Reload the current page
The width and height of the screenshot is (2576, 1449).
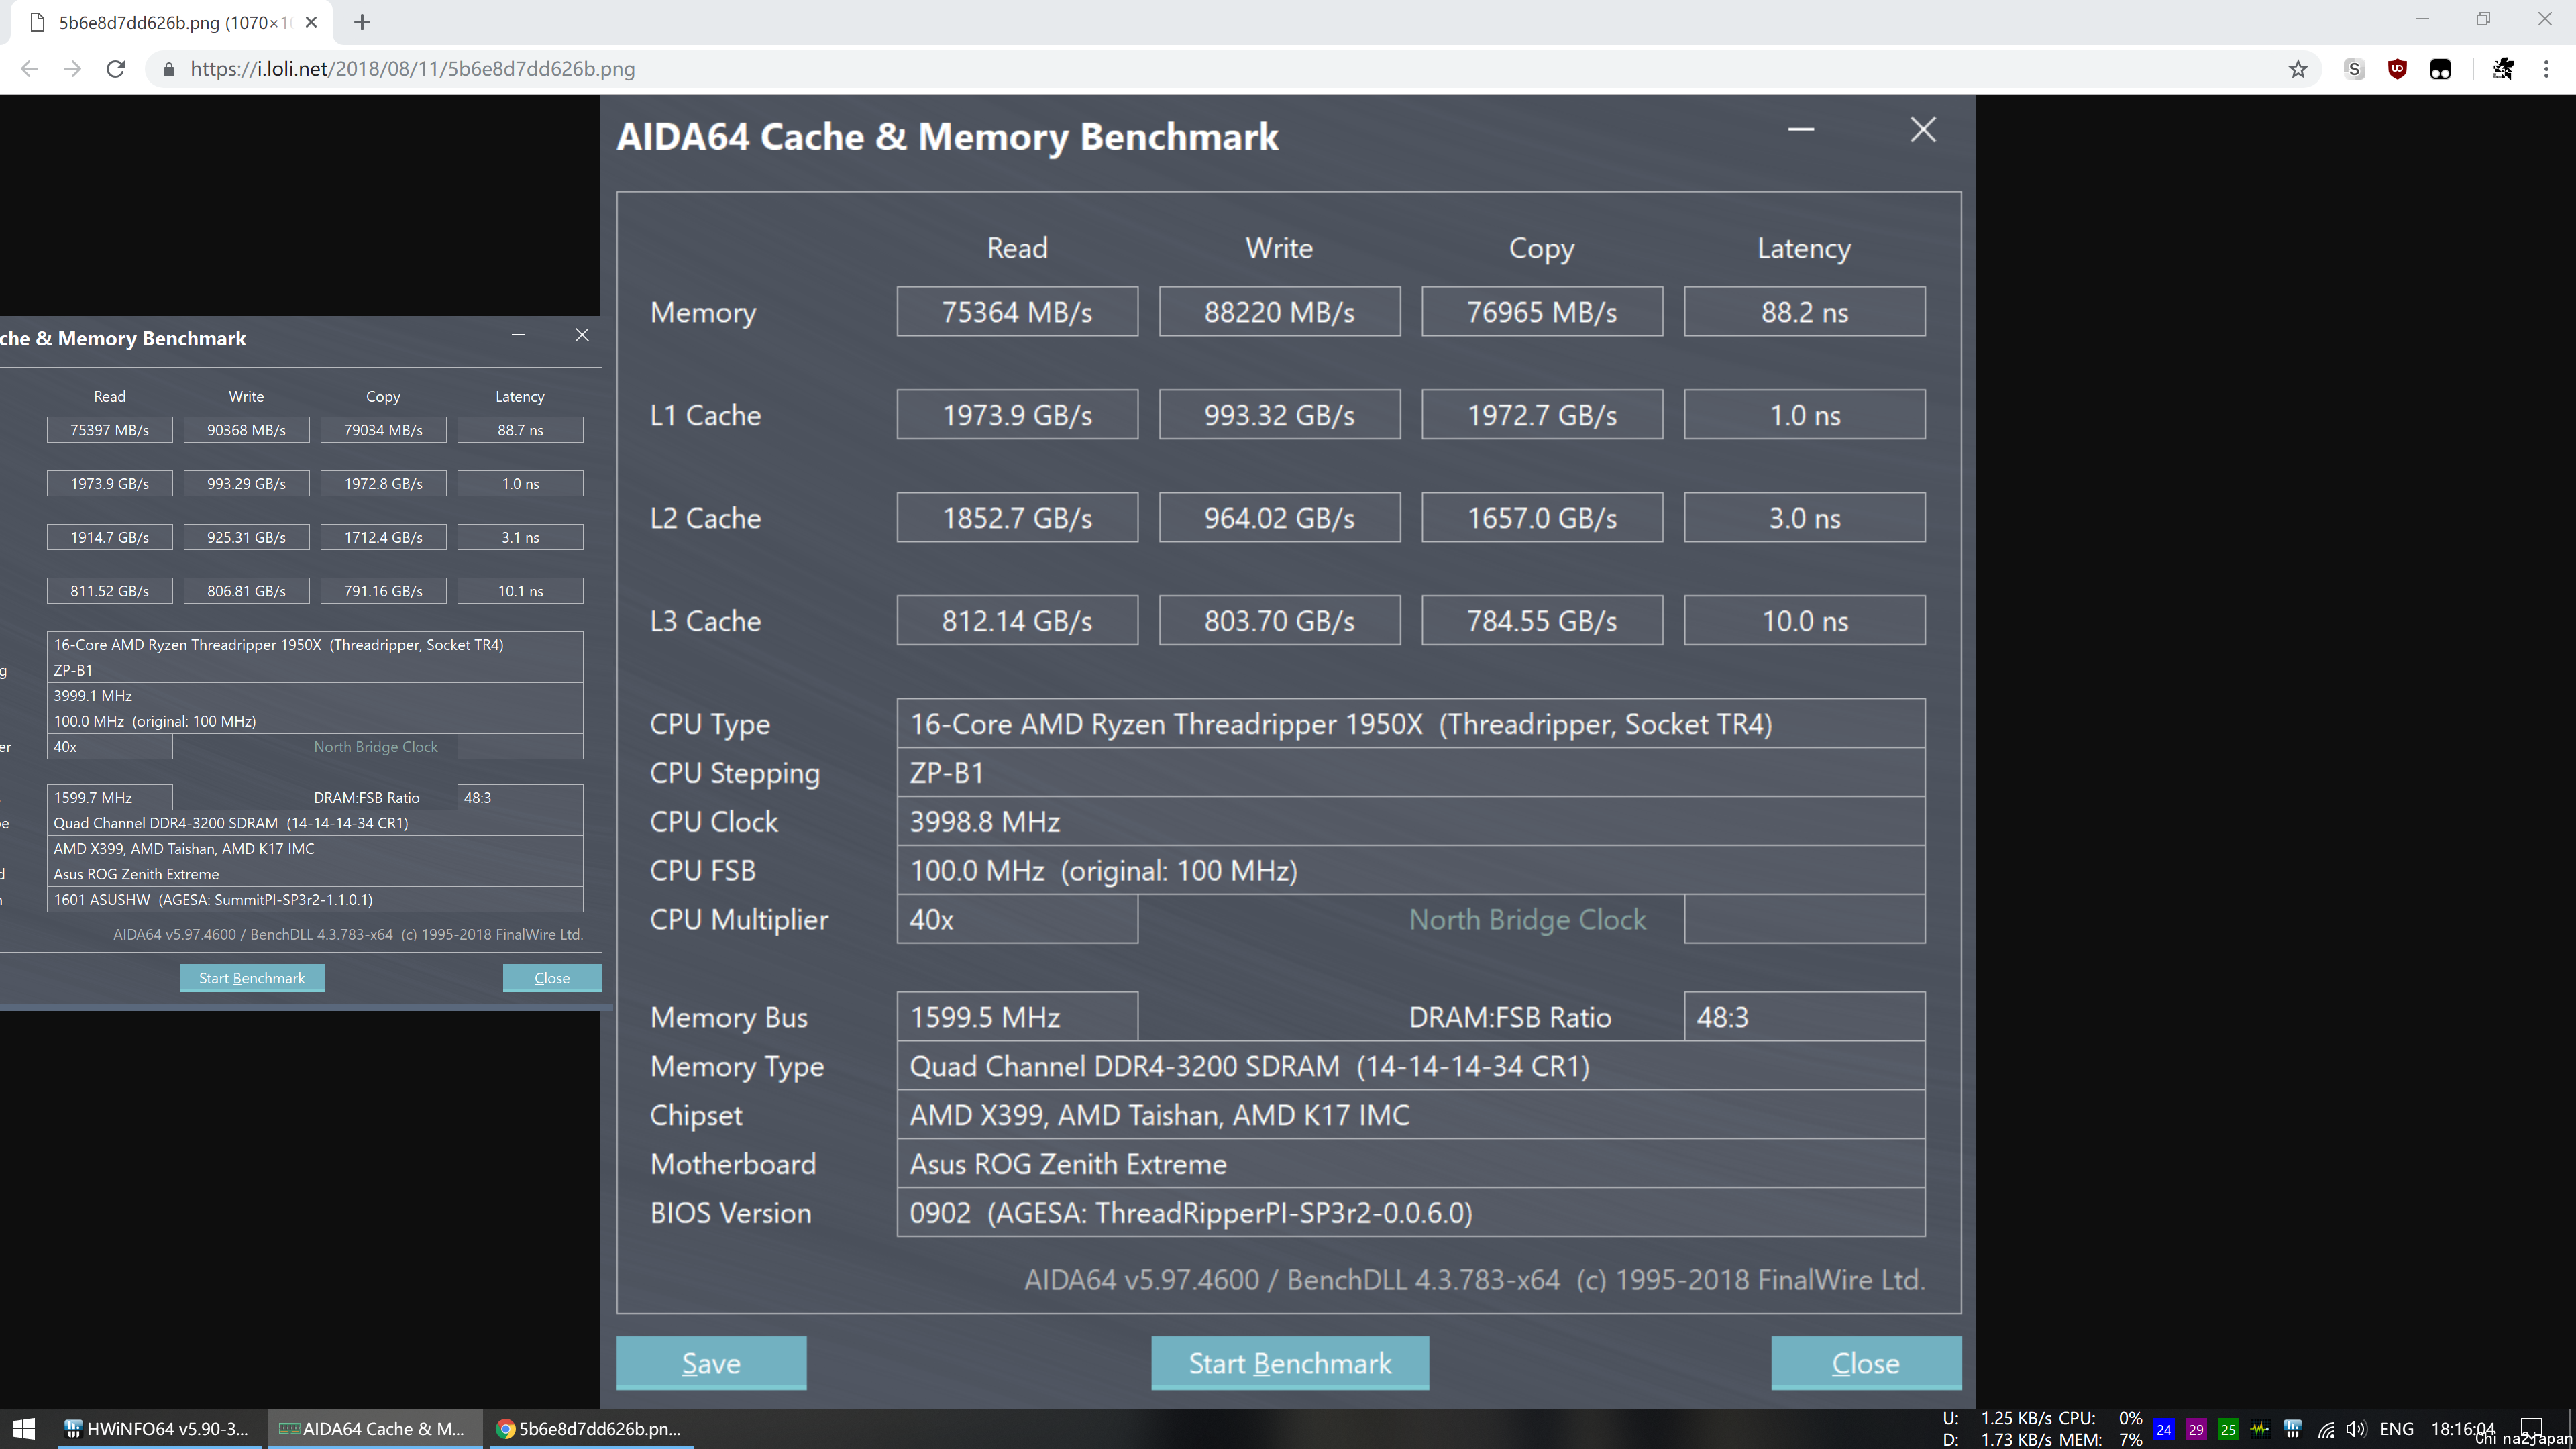pos(116,69)
